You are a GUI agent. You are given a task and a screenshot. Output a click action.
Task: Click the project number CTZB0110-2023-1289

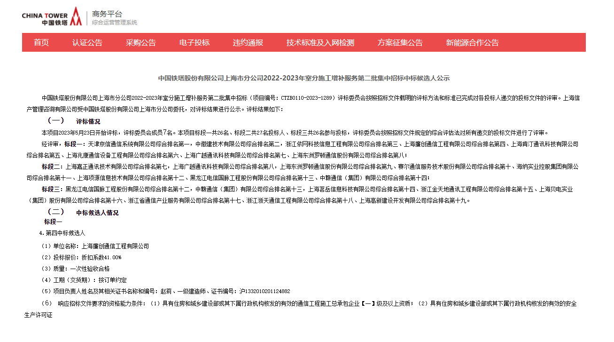pyautogui.click(x=308, y=98)
